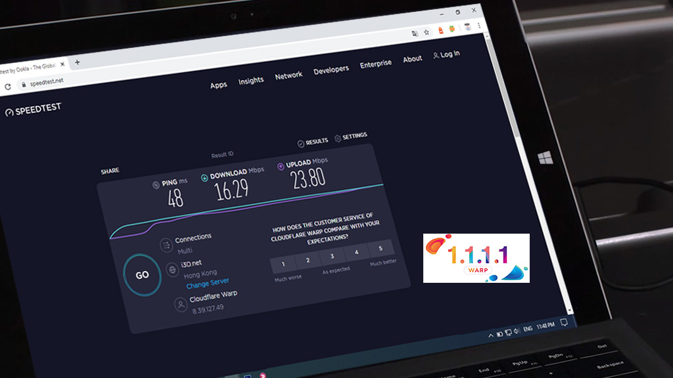Rate customer service as 1 Much worse
The height and width of the screenshot is (378, 673).
(x=283, y=264)
